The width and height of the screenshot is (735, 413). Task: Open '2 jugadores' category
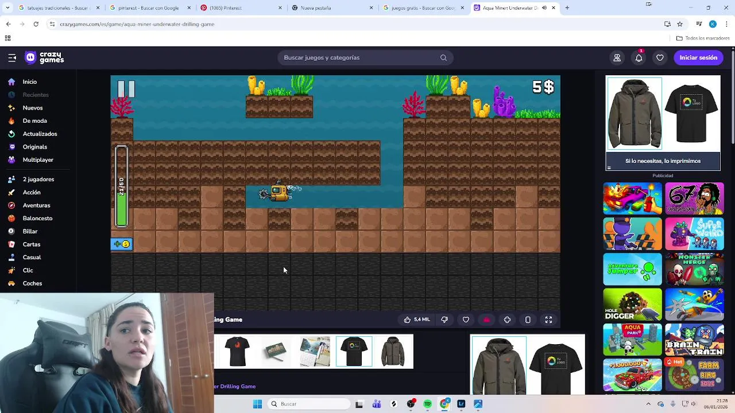pos(38,180)
